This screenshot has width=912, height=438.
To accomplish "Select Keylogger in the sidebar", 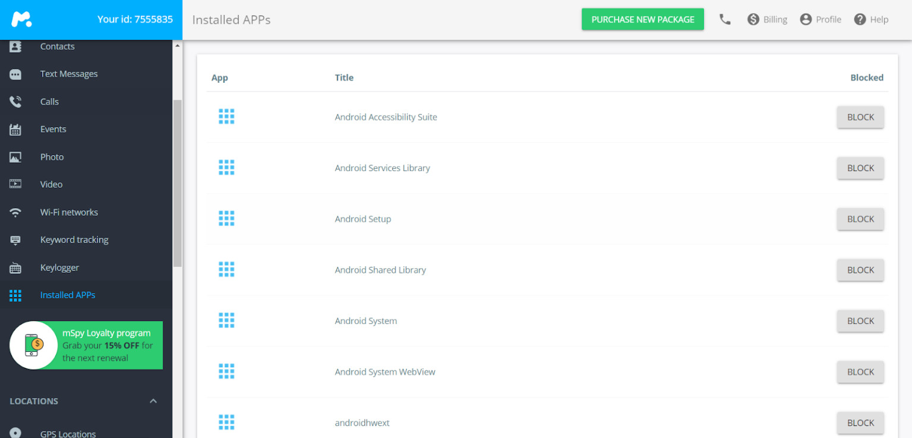I will [x=59, y=267].
